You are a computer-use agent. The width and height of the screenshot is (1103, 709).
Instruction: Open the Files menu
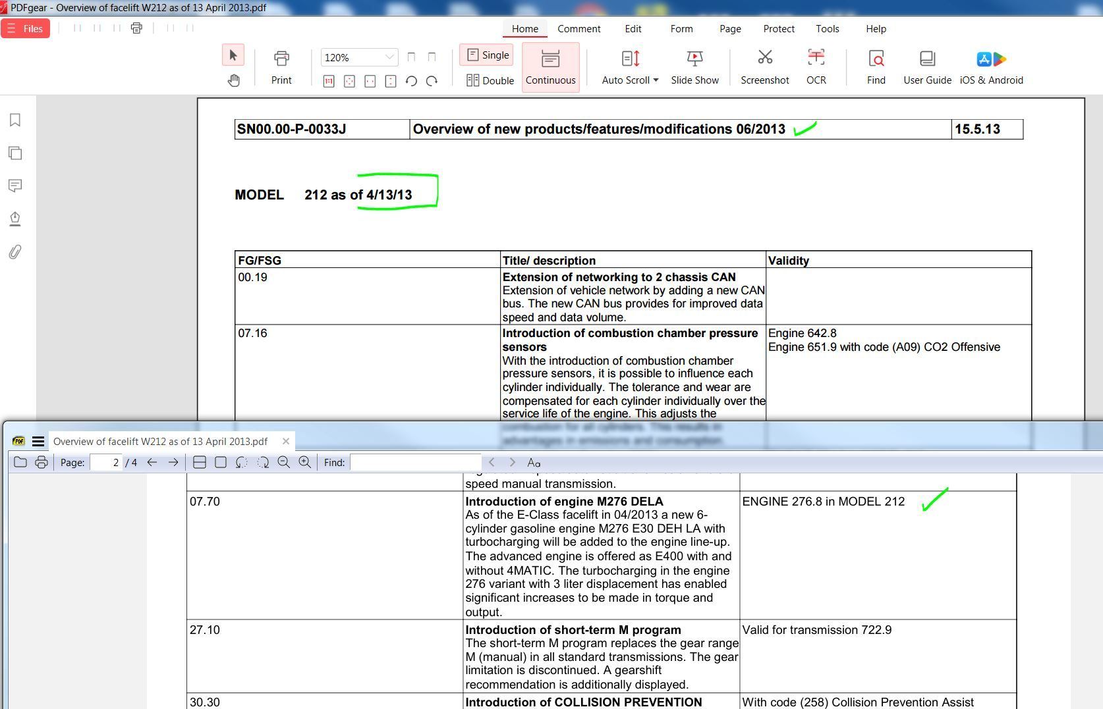pyautogui.click(x=26, y=28)
